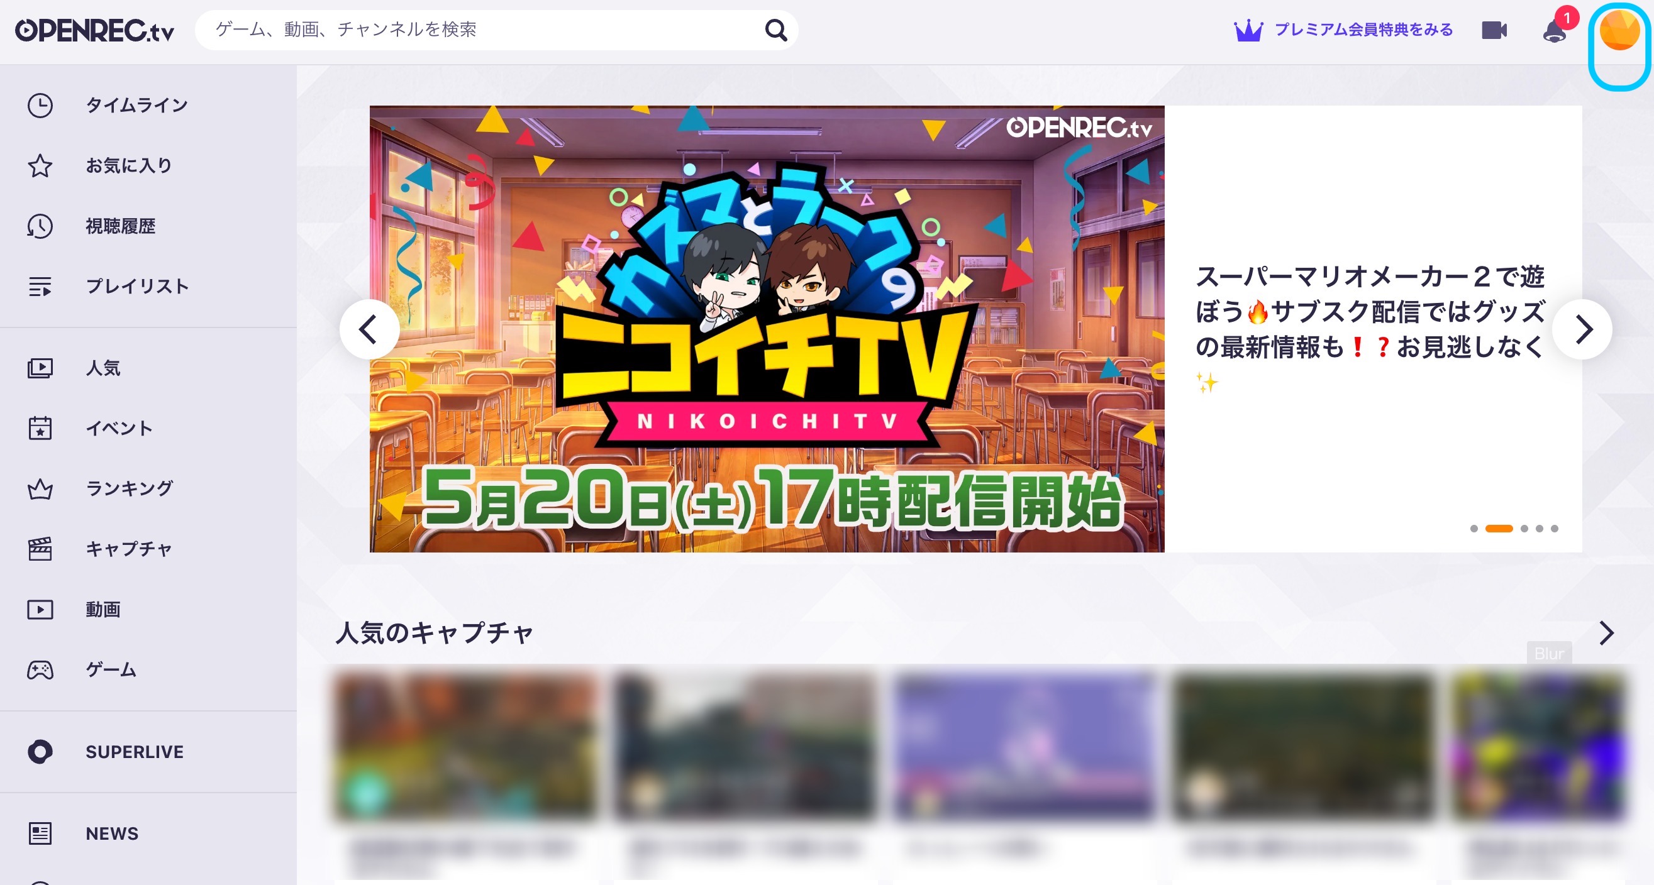Click the 視聴履歴 history icon

coord(40,226)
